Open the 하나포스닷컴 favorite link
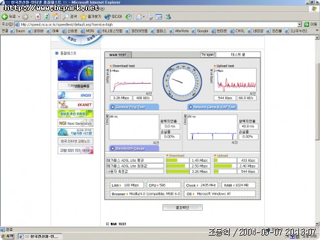The width and height of the screenshot is (320, 240). click(x=110, y=31)
